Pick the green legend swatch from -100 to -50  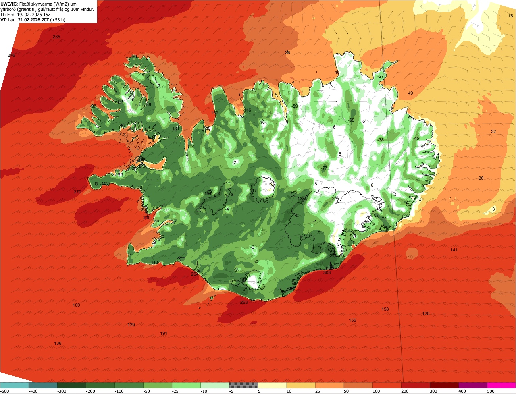[129, 385]
